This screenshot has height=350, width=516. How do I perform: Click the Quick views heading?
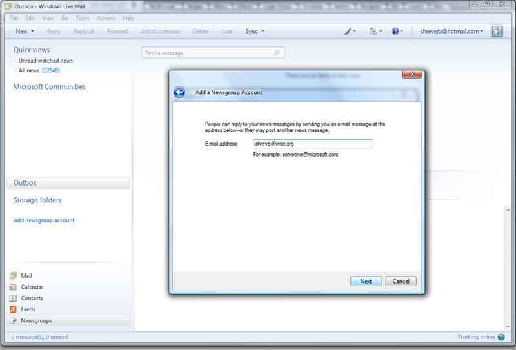[32, 50]
